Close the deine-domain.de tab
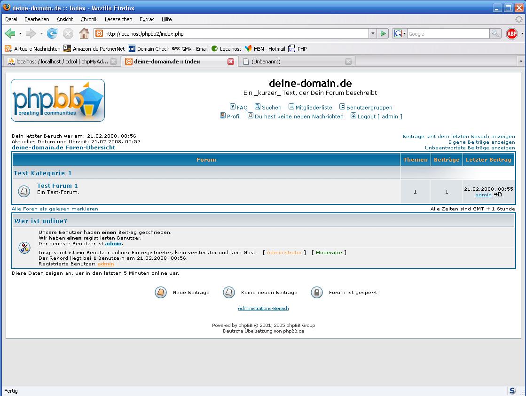The height and width of the screenshot is (396, 526). (x=231, y=62)
